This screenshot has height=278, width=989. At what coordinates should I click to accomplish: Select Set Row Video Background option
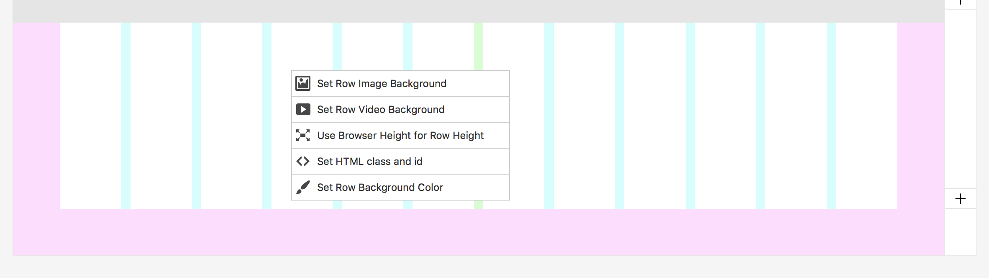[x=381, y=110]
